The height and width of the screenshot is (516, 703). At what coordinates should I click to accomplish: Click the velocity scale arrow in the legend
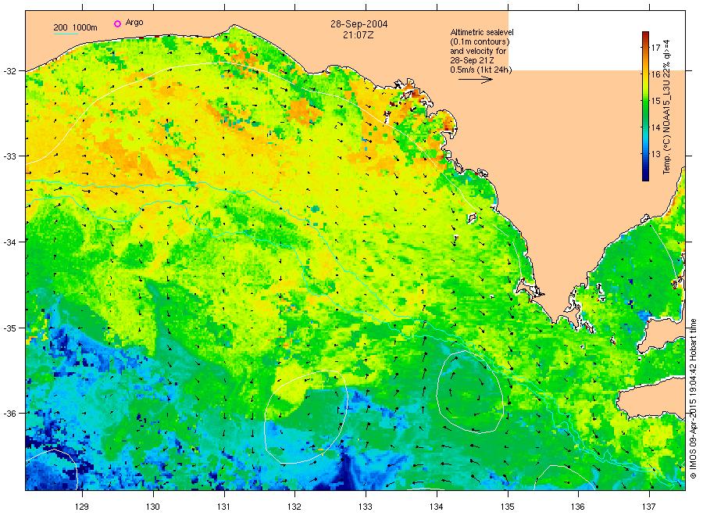pos(476,80)
